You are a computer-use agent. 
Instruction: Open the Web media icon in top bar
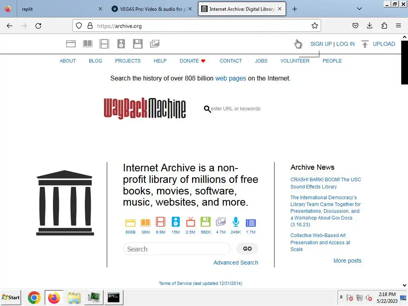pos(71,44)
